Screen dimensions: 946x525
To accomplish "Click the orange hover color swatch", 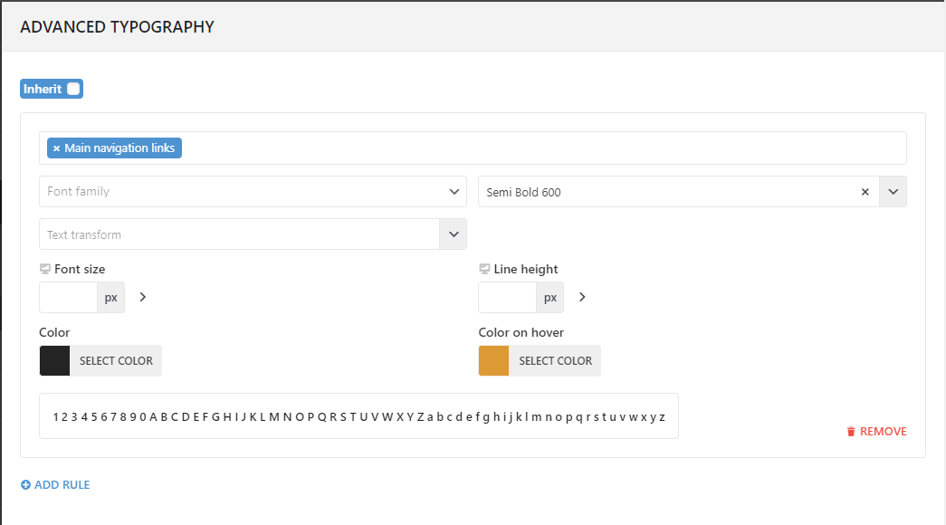I will 493,360.
